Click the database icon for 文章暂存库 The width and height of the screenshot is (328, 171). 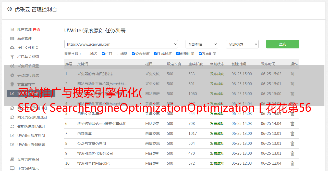[12, 84]
